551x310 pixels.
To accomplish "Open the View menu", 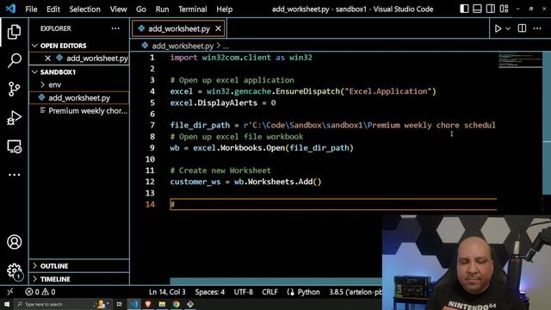I will point(118,9).
